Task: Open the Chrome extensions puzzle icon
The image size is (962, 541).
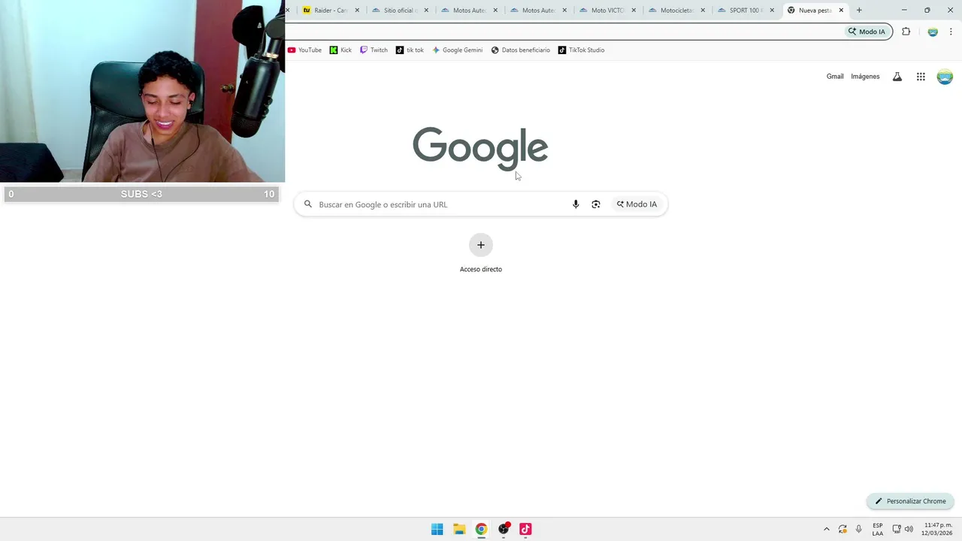Action: tap(906, 32)
